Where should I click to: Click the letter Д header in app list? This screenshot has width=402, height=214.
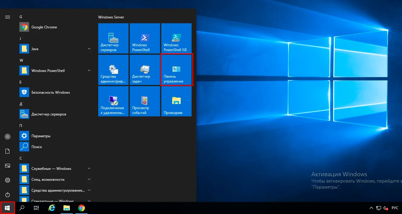point(21,104)
